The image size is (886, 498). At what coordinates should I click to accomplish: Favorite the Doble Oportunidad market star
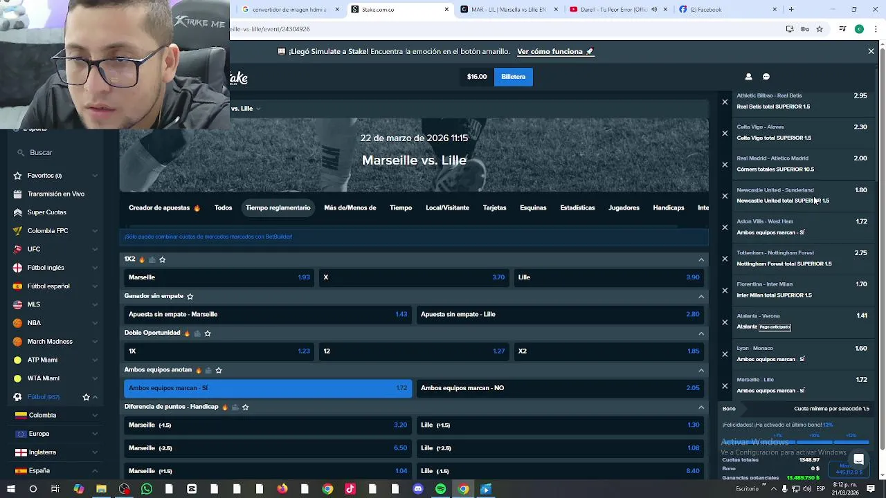[208, 333]
